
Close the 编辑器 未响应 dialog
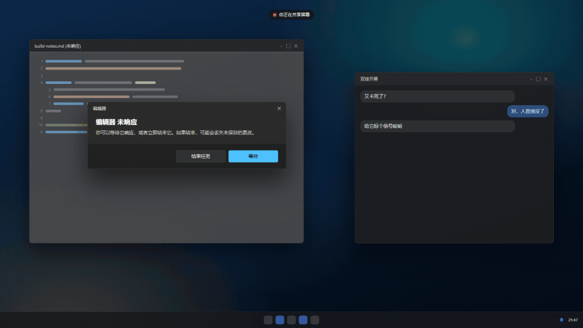[279, 108]
